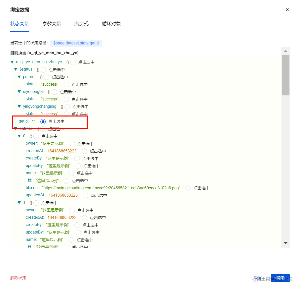The width and height of the screenshot is (300, 289).
Task: Select radio for patrner status success
Action: (66, 84)
